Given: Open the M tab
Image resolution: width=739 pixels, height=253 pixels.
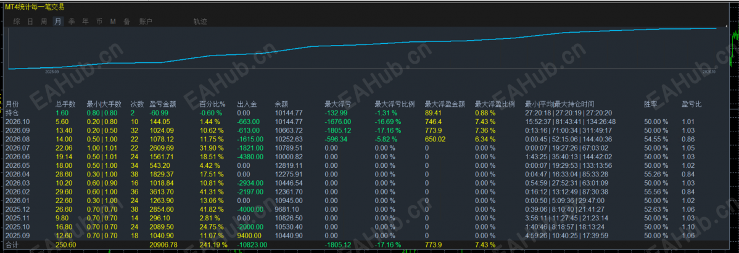Looking at the screenshot, I should [113, 21].
